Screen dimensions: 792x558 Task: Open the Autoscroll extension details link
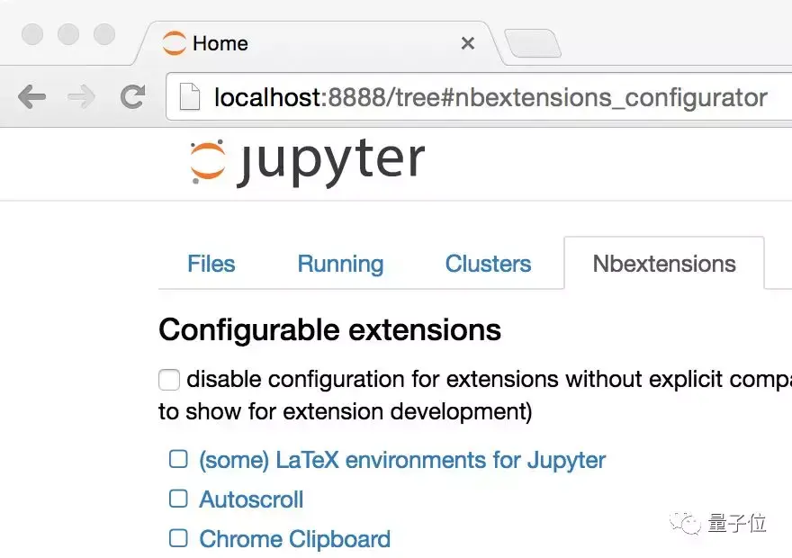pyautogui.click(x=251, y=499)
